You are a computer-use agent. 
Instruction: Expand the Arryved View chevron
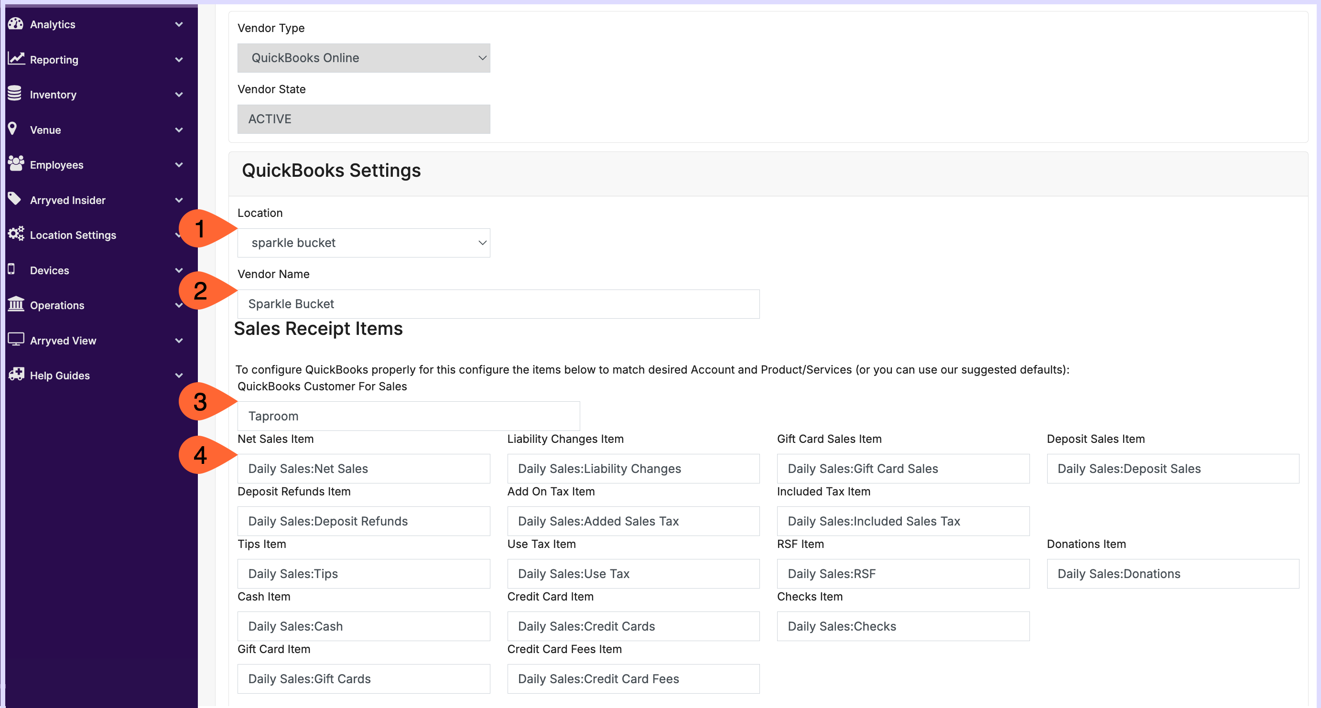coord(179,341)
